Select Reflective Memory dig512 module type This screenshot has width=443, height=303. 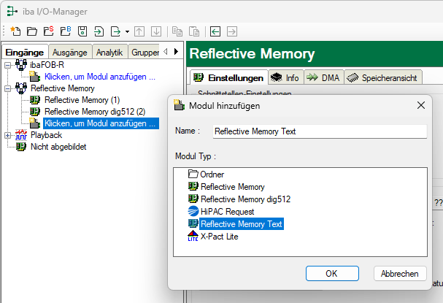[239, 199]
